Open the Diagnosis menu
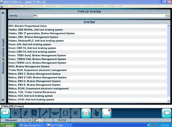The width and height of the screenshot is (172, 127). click(15, 6)
